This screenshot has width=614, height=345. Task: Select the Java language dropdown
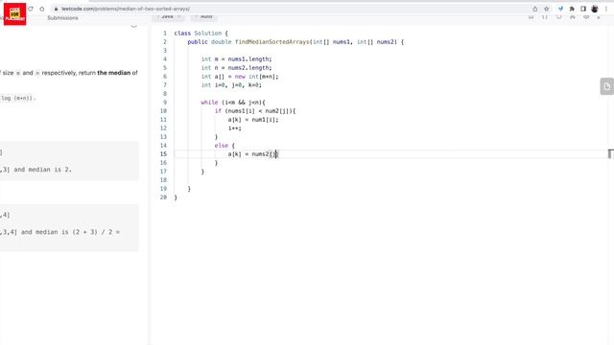(x=169, y=17)
